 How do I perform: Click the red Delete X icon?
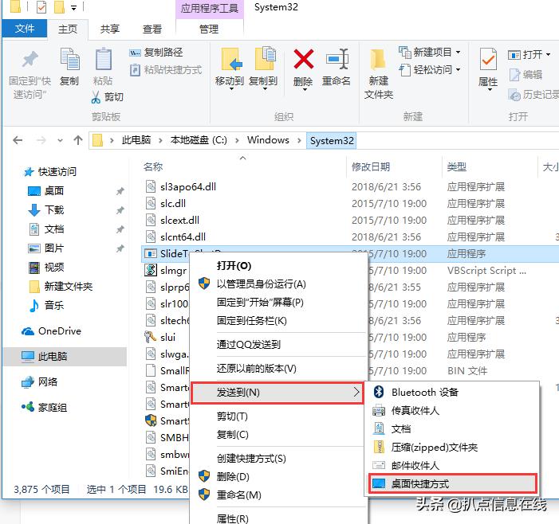[x=303, y=59]
